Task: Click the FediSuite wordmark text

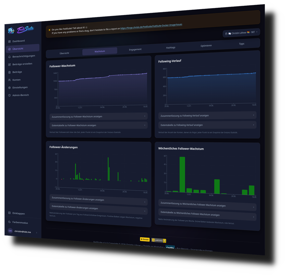Action: tap(25, 29)
